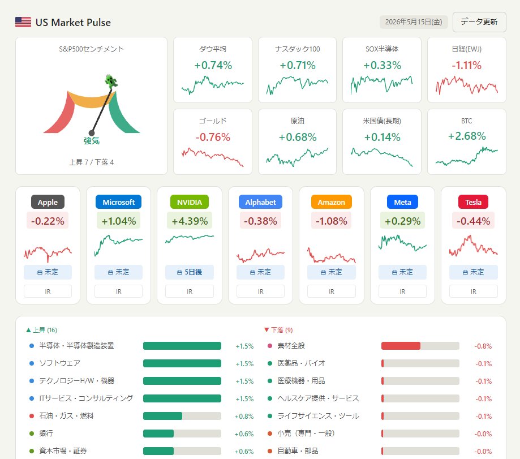Select the 日経(EWJ) card
This screenshot has width=520, height=459.
[x=467, y=70]
